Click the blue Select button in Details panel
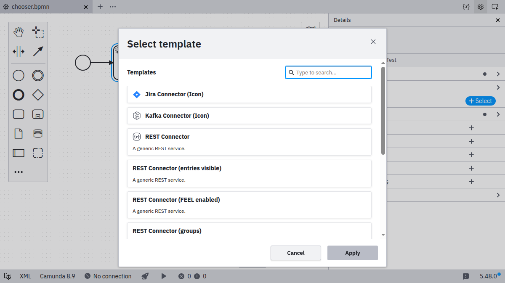Screen dimensions: 505x283 tap(480, 101)
